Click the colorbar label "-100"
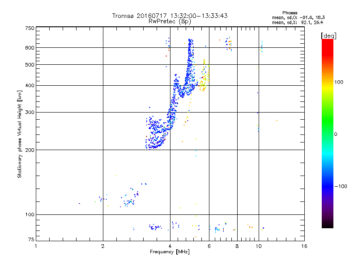Viewport: 358px width, 268px height. click(341, 186)
